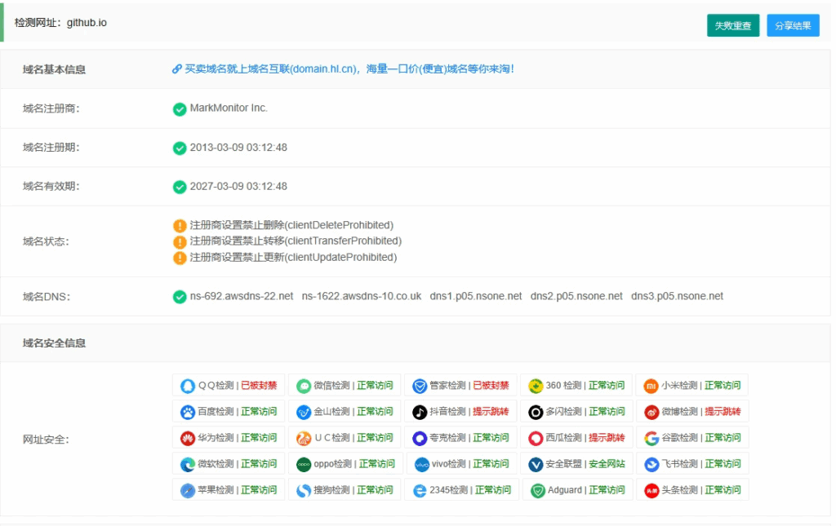
Task: Click the 微信检测 WeChat icon
Action: point(304,386)
